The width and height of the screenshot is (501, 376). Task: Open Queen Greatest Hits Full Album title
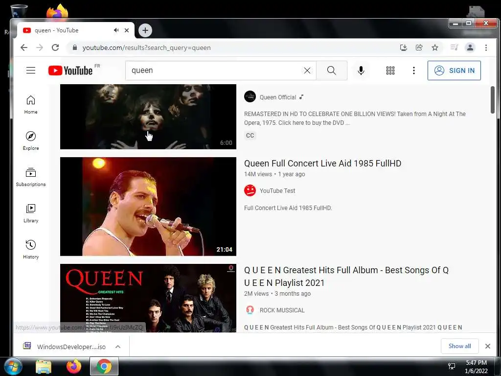pos(346,276)
